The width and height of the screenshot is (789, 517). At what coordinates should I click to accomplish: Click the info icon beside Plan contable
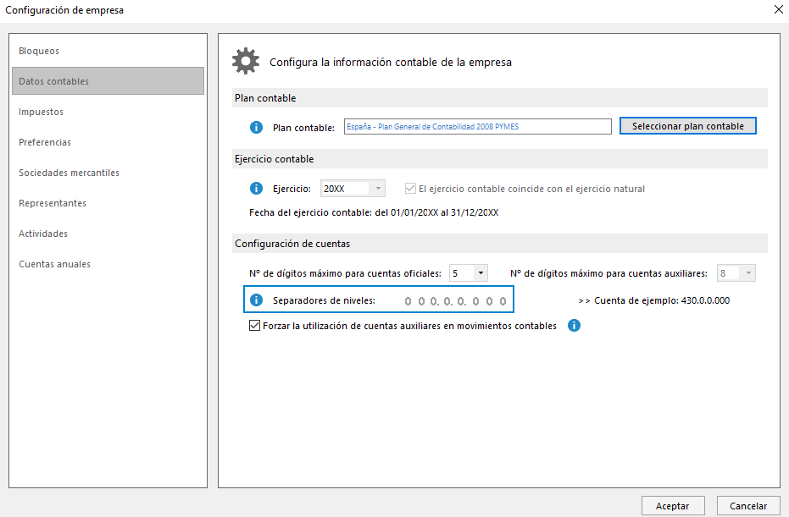click(x=256, y=127)
